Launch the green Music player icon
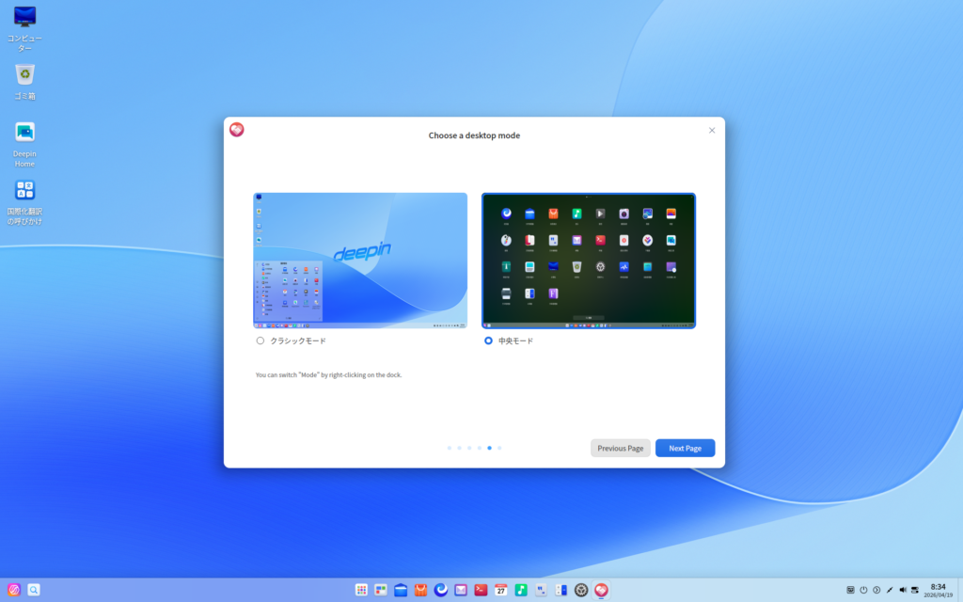Screen dimensions: 963x602 click(521, 590)
